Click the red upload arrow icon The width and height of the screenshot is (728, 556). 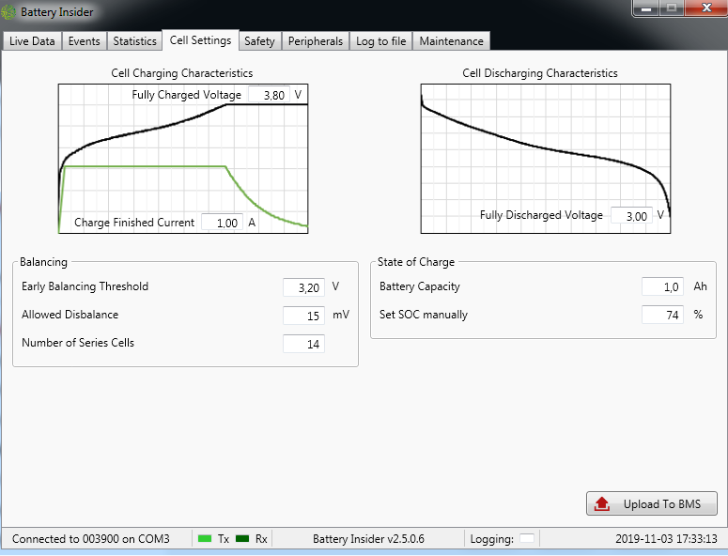(x=602, y=504)
